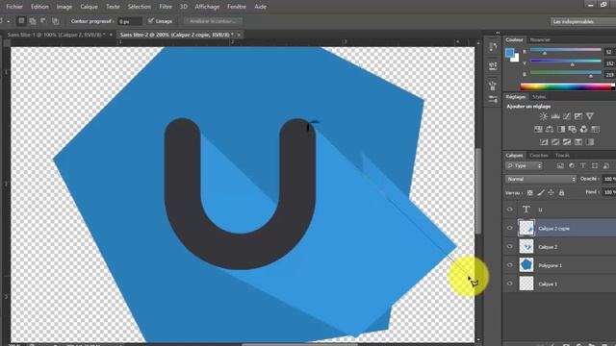Collapse the panels with double-arrow
The width and height of the screenshot is (616, 346).
point(498,33)
